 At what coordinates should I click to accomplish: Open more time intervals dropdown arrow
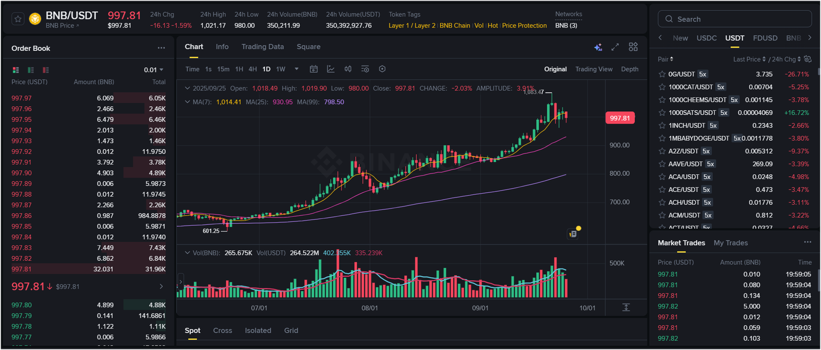tap(297, 69)
